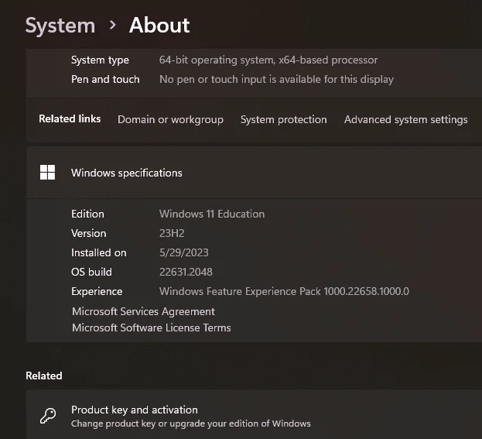The height and width of the screenshot is (439, 482).
Task: Select the Windows 11 Education edition value
Action: (212, 214)
